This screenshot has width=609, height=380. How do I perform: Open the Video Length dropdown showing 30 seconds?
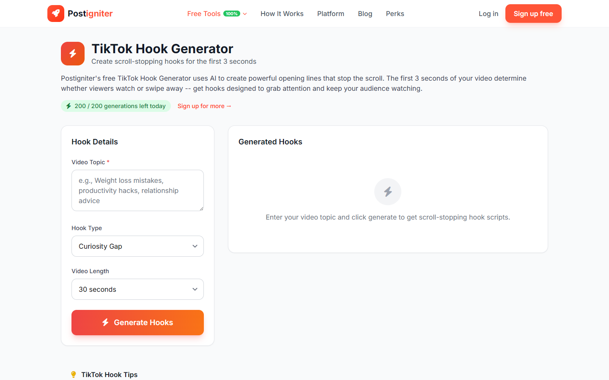[x=137, y=289]
